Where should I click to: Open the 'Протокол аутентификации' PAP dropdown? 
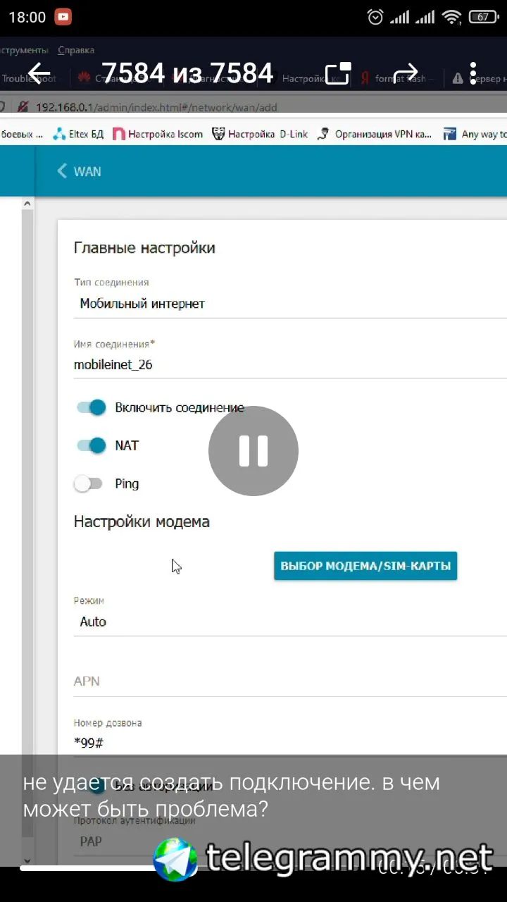(290, 841)
